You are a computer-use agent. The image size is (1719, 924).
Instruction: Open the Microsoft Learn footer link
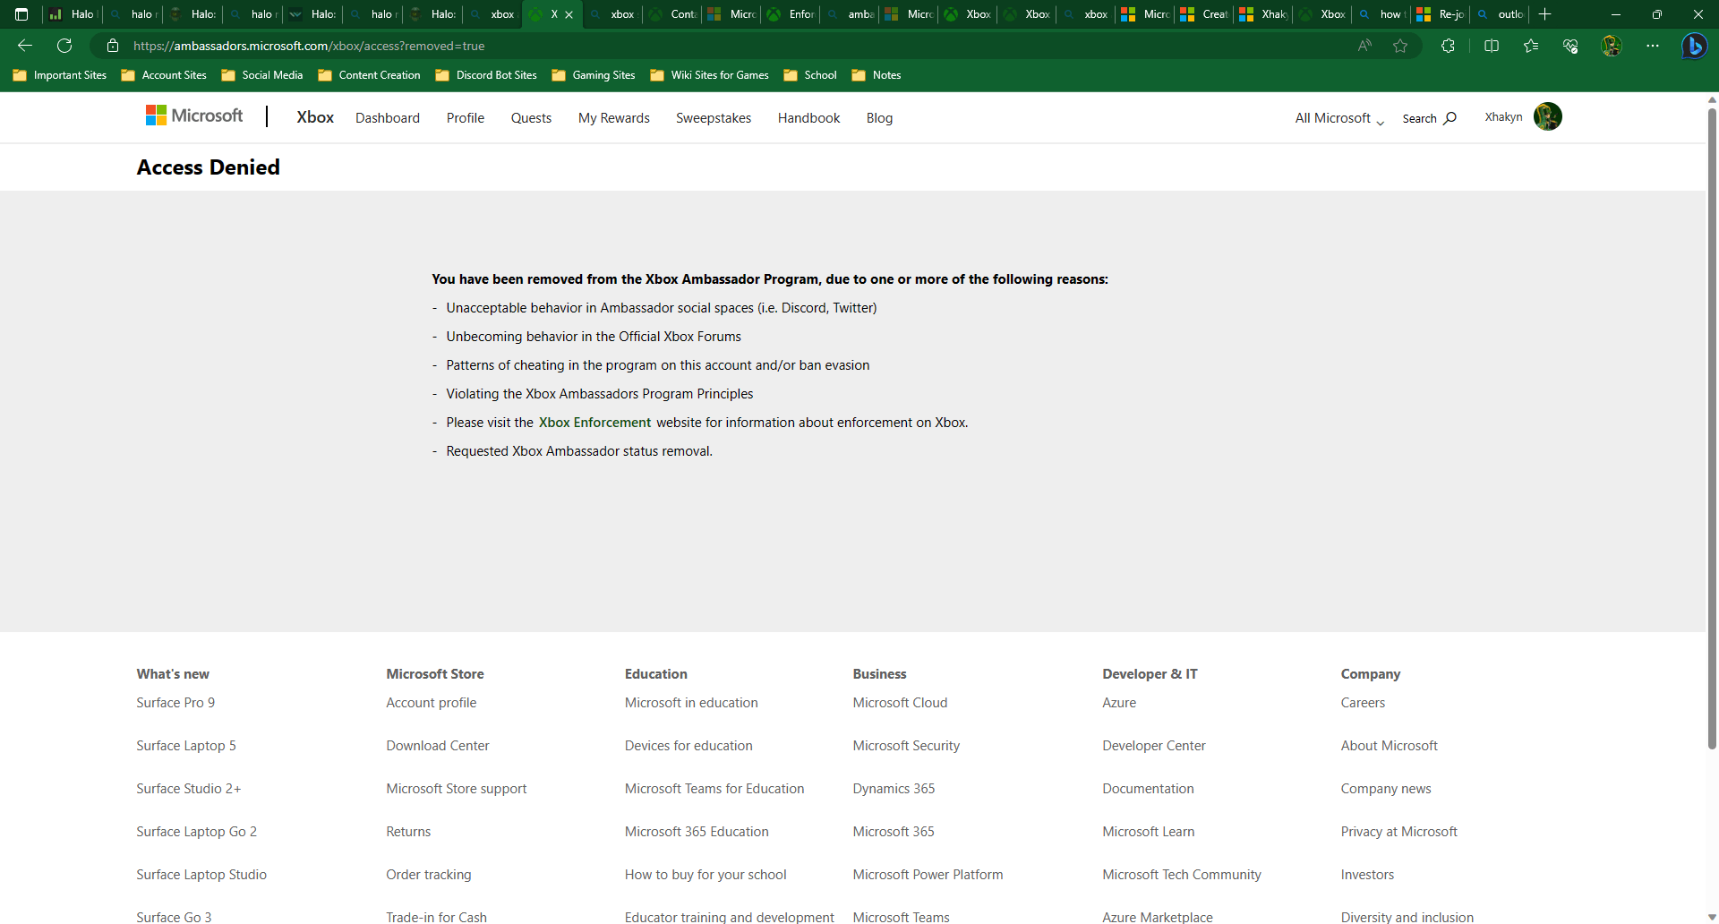(1148, 832)
